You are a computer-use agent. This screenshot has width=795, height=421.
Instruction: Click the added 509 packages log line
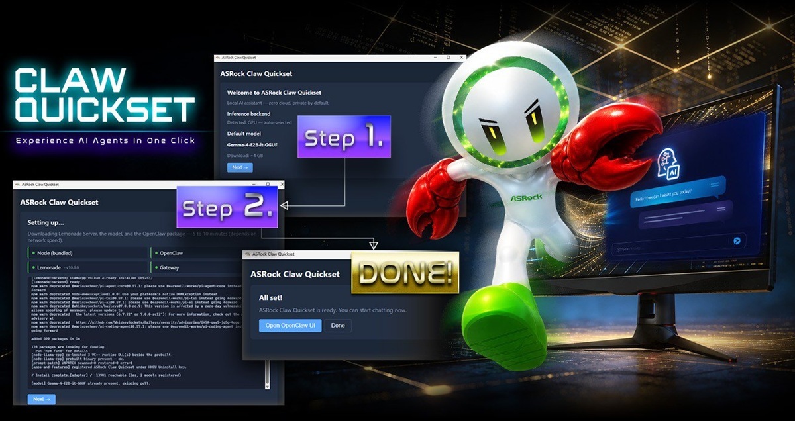coord(56,340)
